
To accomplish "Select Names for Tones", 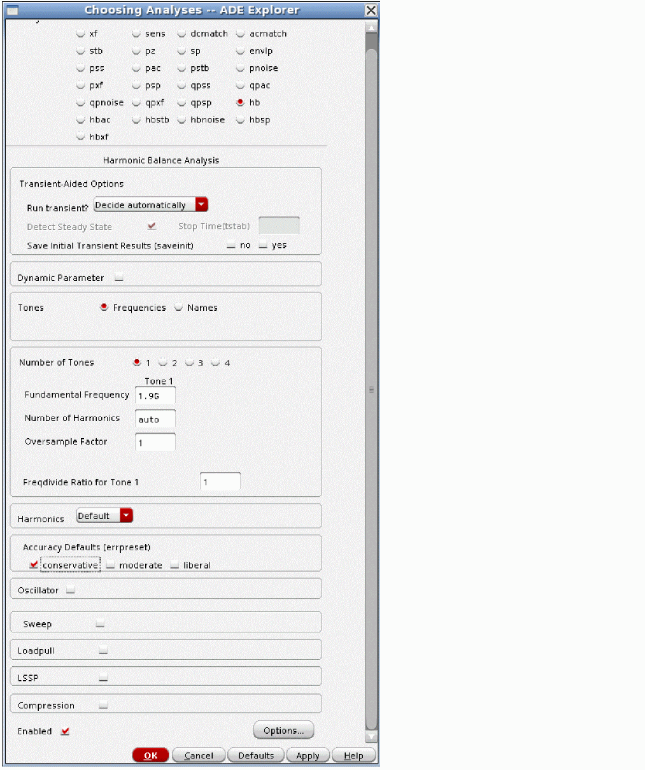I will [x=179, y=308].
